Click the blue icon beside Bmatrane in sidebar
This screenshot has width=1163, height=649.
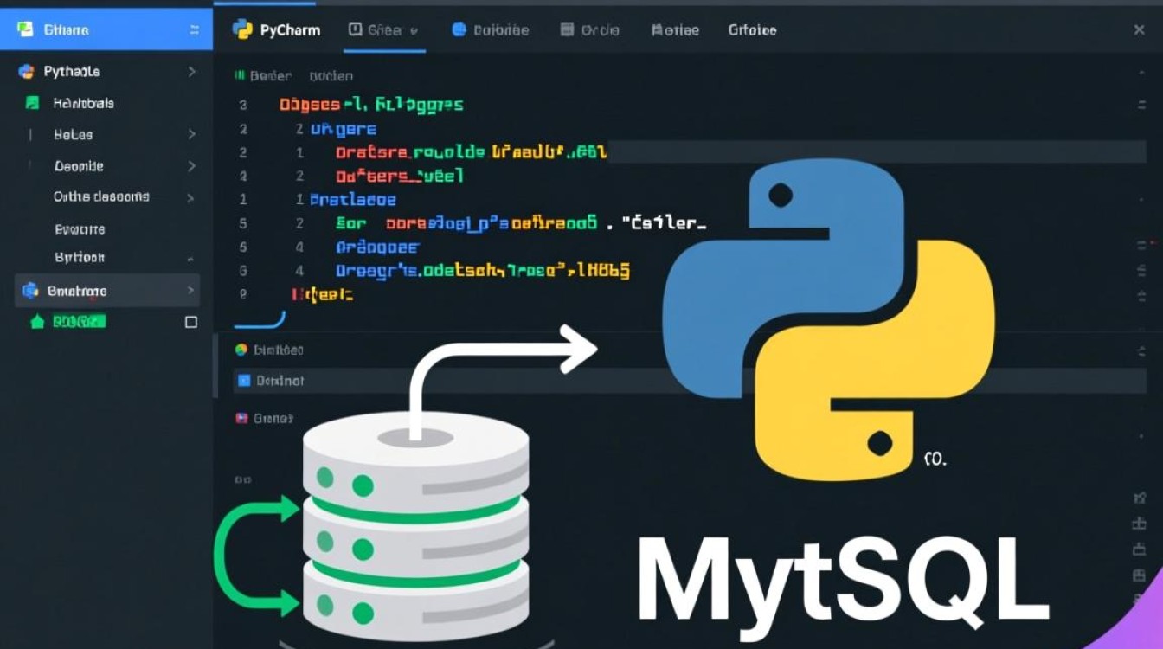click(x=31, y=291)
